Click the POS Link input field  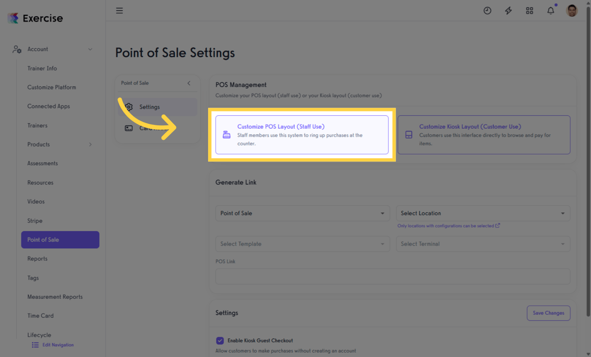point(393,277)
